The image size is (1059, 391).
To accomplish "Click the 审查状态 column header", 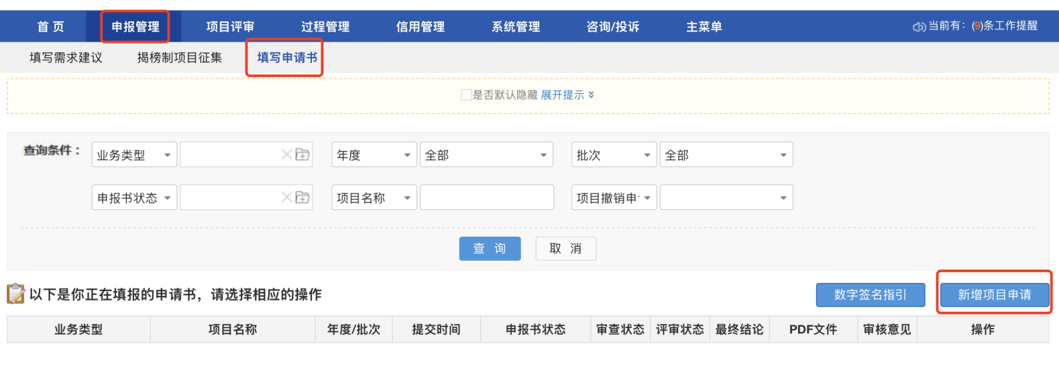I will coord(620,329).
